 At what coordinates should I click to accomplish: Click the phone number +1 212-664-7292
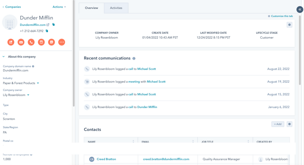[x=32, y=31]
